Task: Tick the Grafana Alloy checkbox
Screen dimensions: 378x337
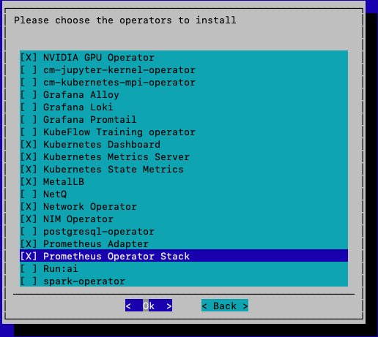Action: pyautogui.click(x=29, y=95)
